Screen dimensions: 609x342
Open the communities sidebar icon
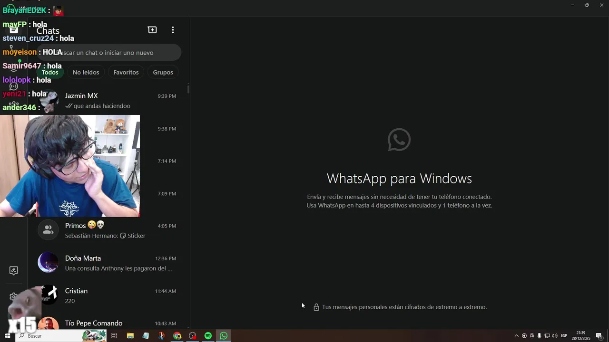[14, 104]
